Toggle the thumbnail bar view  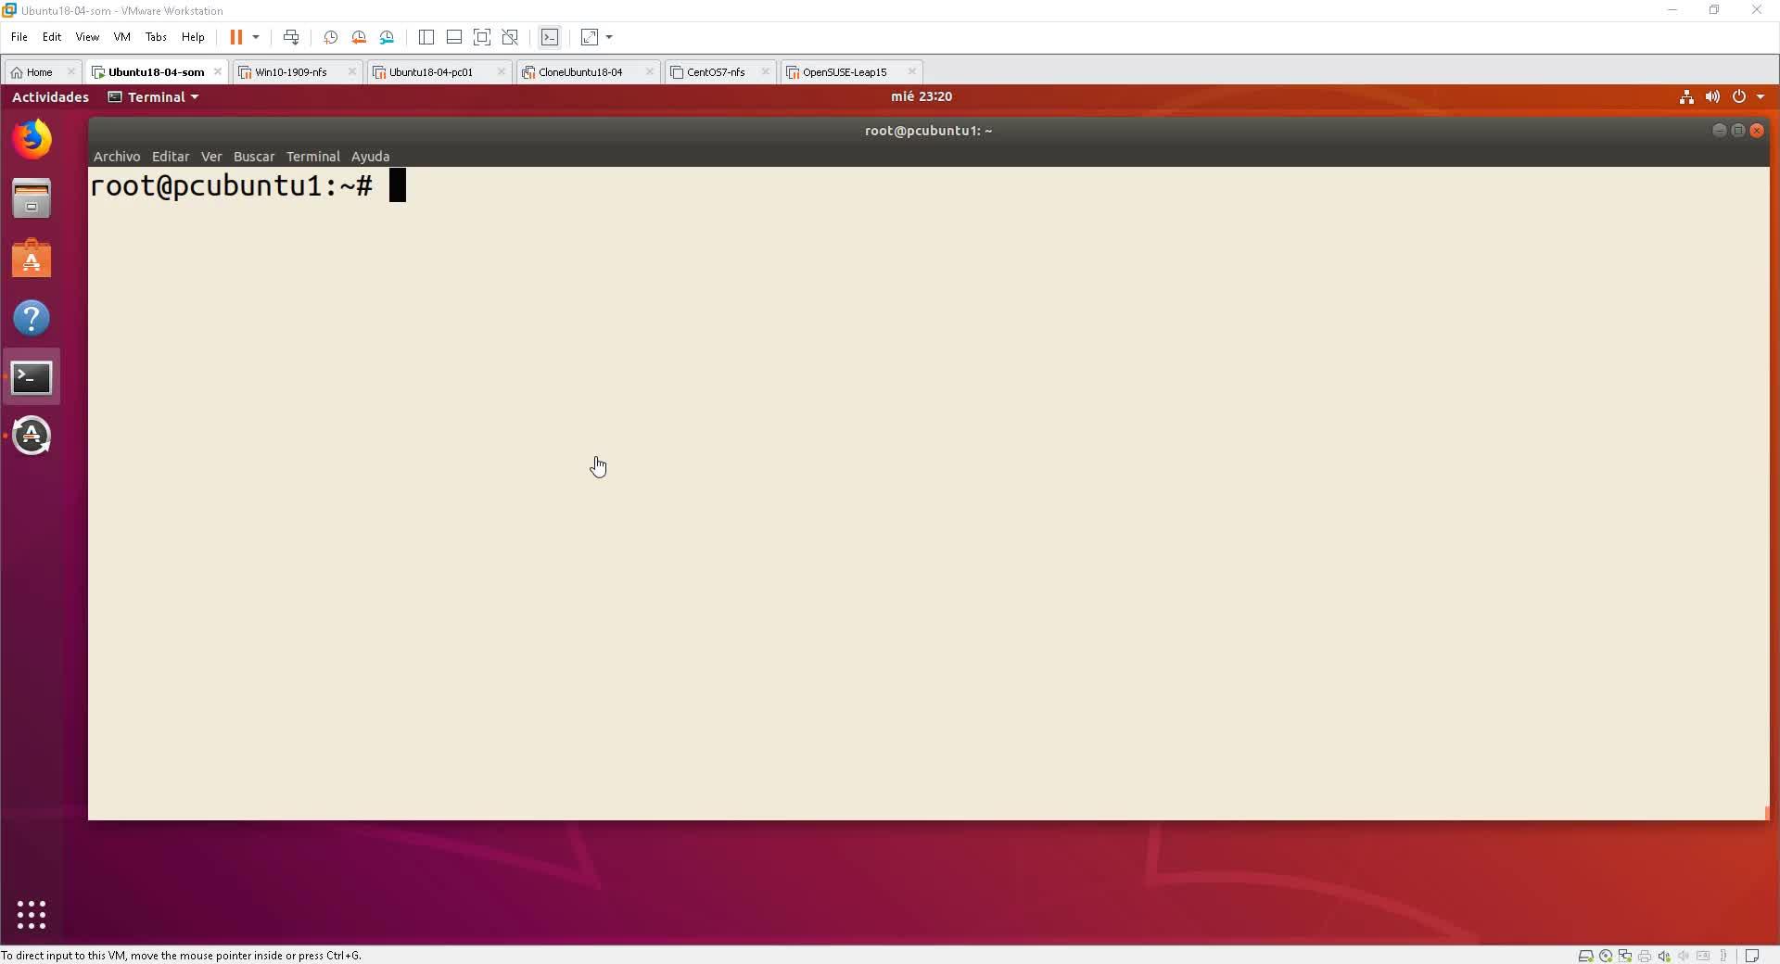tap(454, 37)
